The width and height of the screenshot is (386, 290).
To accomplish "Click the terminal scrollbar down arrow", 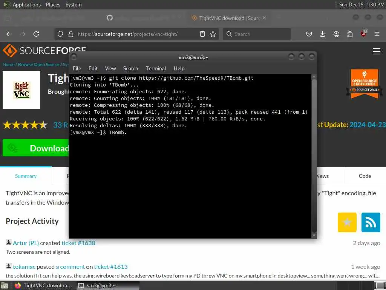I will coord(314,236).
